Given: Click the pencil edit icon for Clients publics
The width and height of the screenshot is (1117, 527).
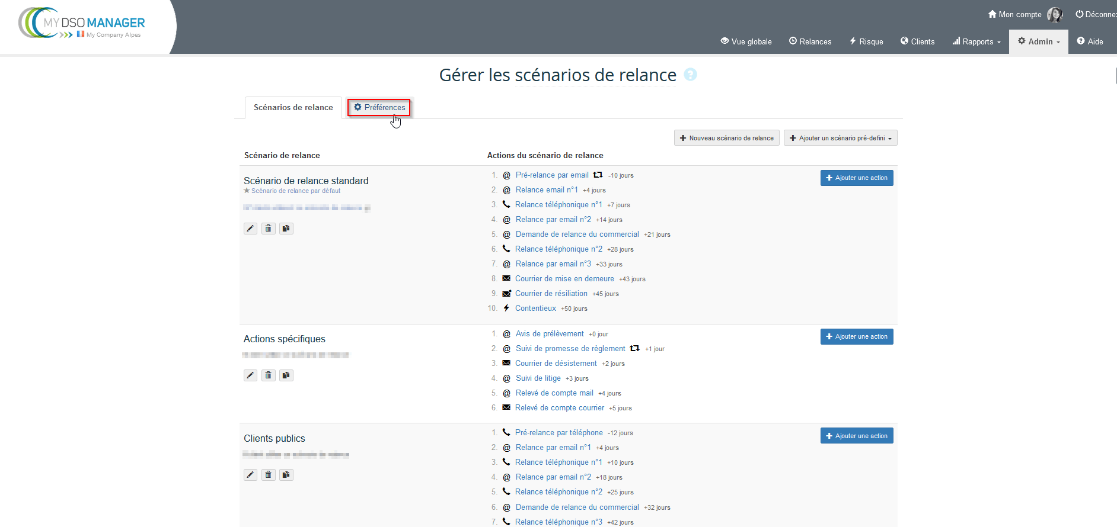Looking at the screenshot, I should pos(250,475).
